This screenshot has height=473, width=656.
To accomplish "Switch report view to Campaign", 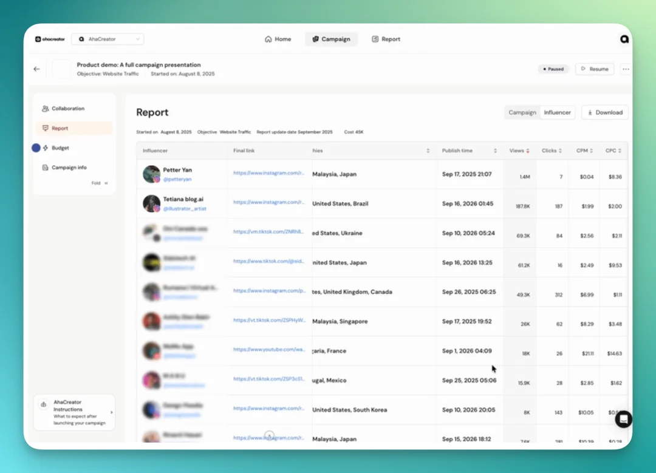I will (x=522, y=112).
